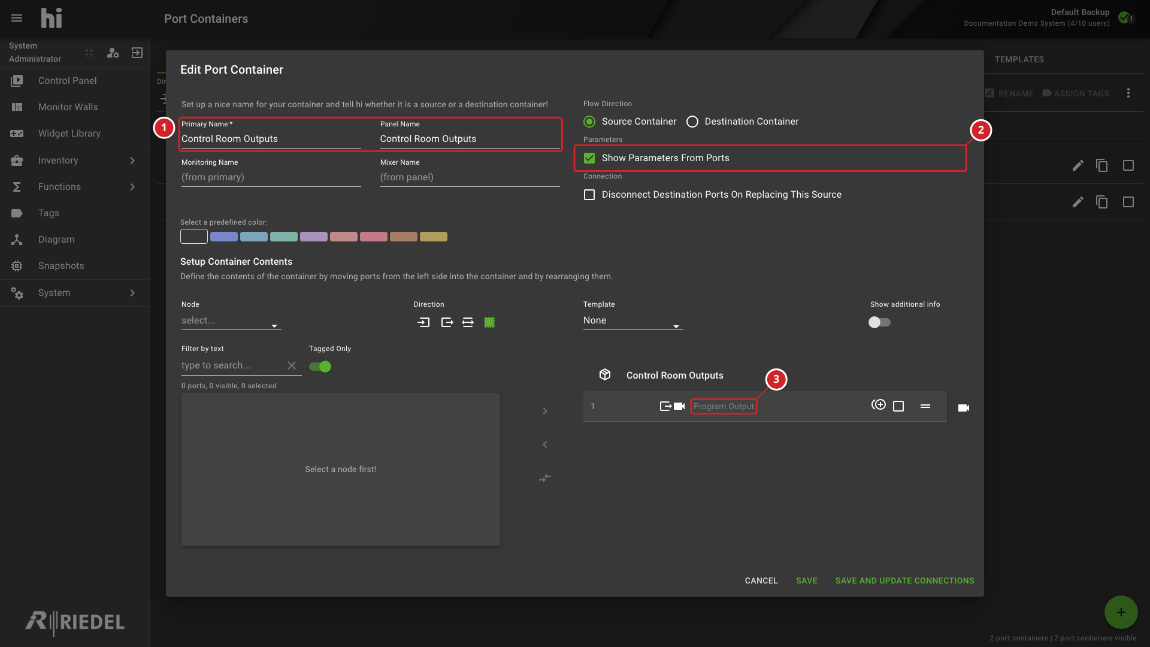
Task: Open the Template None dropdown
Action: tap(633, 321)
